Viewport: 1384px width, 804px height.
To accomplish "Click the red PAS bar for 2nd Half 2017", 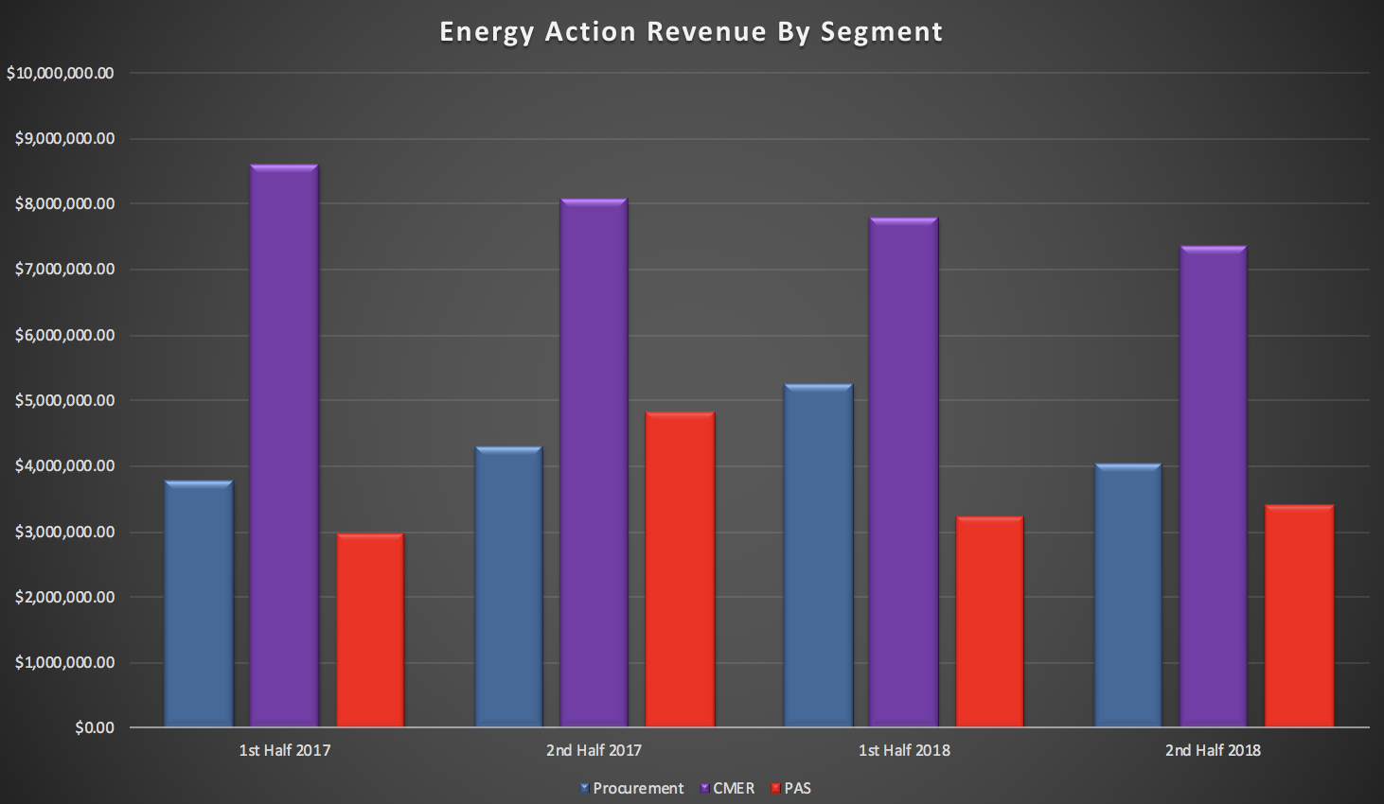I will point(680,569).
